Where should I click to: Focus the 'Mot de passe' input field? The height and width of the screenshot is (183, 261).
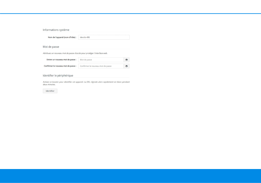coord(101,59)
